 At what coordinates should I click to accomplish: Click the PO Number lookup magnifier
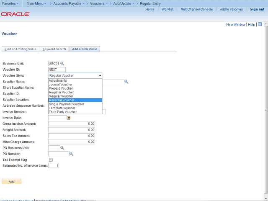pyautogui.click(x=71, y=154)
